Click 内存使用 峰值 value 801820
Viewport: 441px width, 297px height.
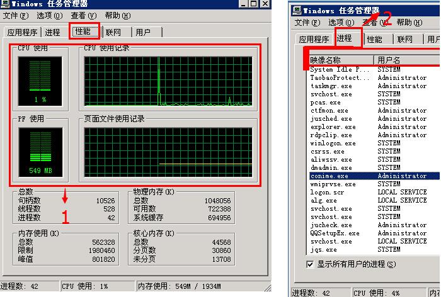pyautogui.click(x=103, y=259)
